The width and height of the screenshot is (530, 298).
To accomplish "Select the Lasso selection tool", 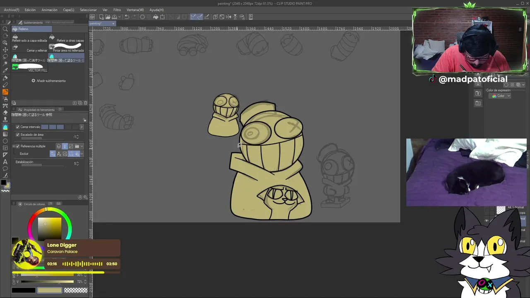I will click(5, 57).
